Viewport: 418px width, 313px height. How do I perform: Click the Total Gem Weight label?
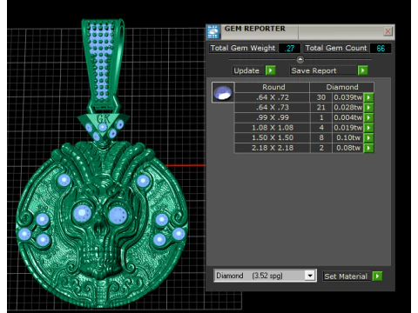[x=243, y=48]
